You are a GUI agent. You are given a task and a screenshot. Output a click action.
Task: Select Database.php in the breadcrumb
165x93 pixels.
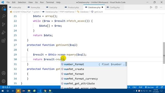tap(52, 12)
